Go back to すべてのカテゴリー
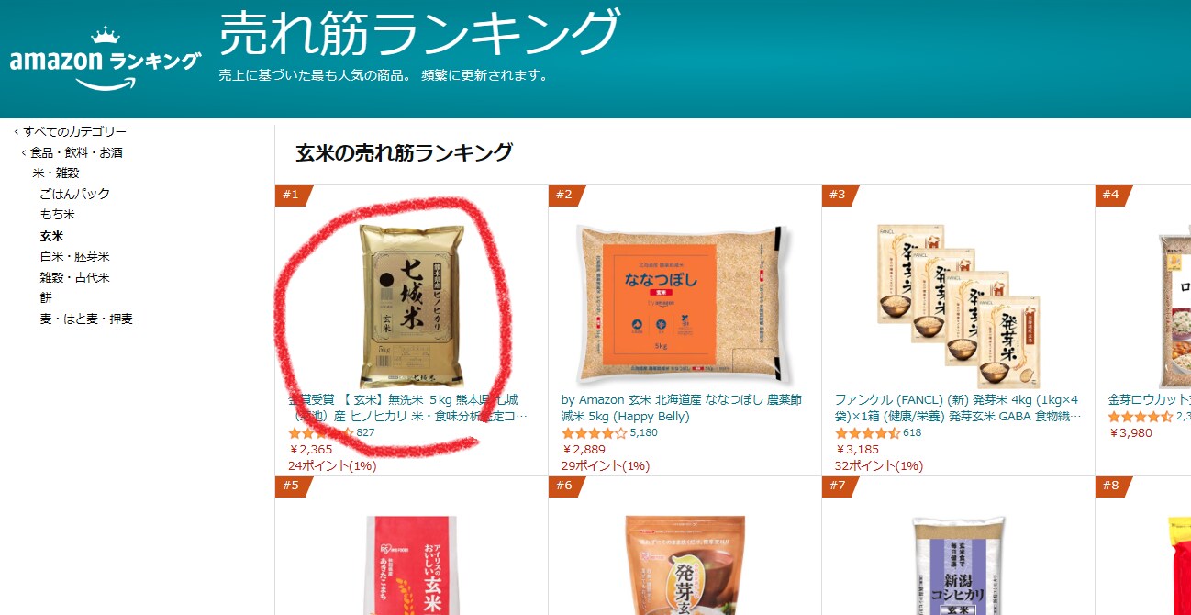The image size is (1191, 615). [x=74, y=131]
